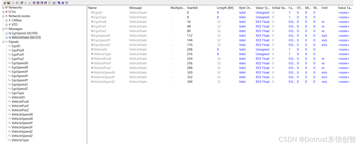Image resolution: width=357 pixels, height=145 pixels.
Task: Select VehicleID signal in the tree
Action: [x=18, y=97]
